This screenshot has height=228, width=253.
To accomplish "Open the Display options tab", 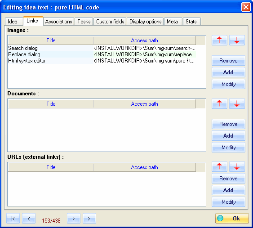I will pos(146,22).
